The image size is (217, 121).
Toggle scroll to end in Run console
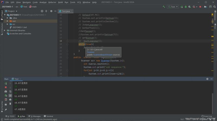click(10, 95)
